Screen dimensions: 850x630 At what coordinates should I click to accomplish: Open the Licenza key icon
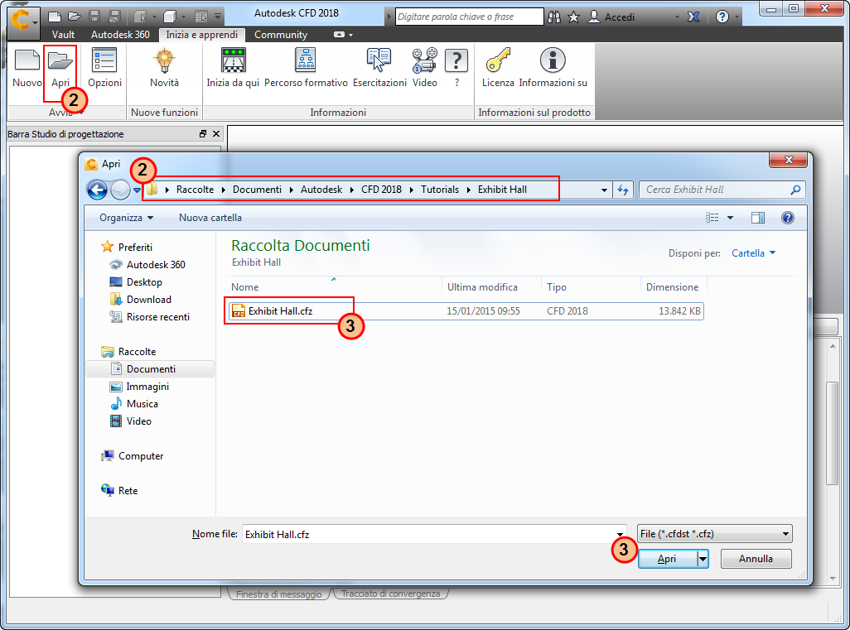[x=498, y=60]
